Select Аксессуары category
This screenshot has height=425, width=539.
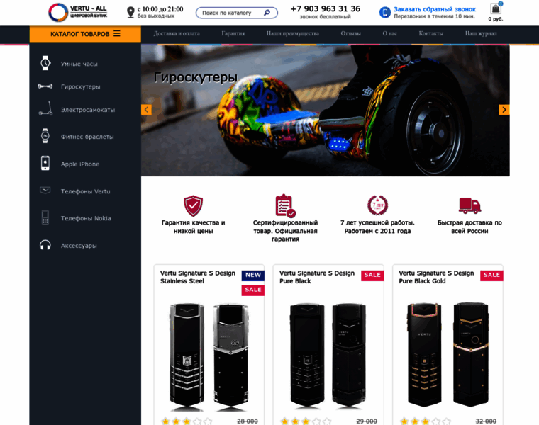tap(79, 246)
